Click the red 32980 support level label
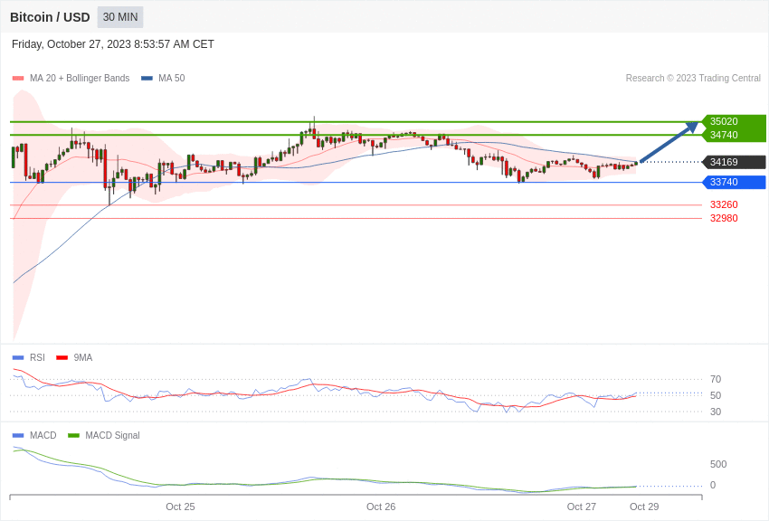 (724, 218)
